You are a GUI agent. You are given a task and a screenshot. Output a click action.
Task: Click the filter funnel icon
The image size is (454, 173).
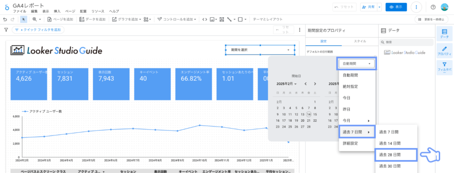point(6,30)
